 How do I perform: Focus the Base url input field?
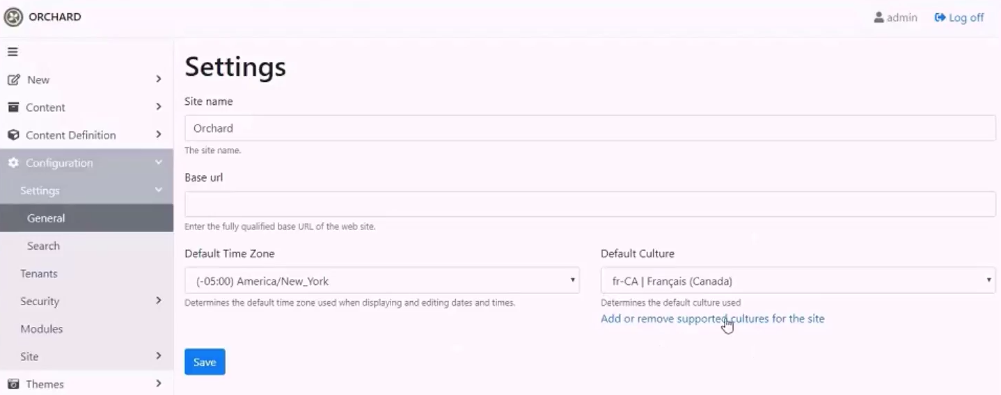(590, 204)
